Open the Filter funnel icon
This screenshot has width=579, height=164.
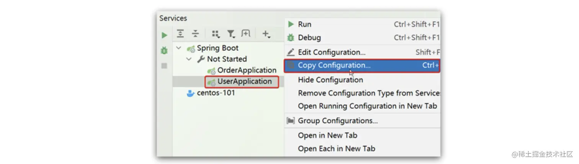pos(231,34)
